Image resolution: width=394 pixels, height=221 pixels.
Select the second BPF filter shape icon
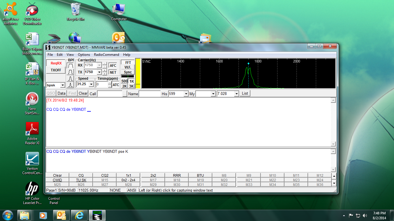tap(70, 72)
